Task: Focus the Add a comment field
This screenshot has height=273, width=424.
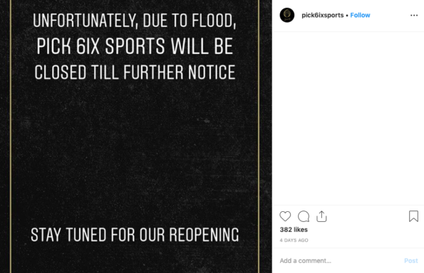Action: tap(338, 261)
